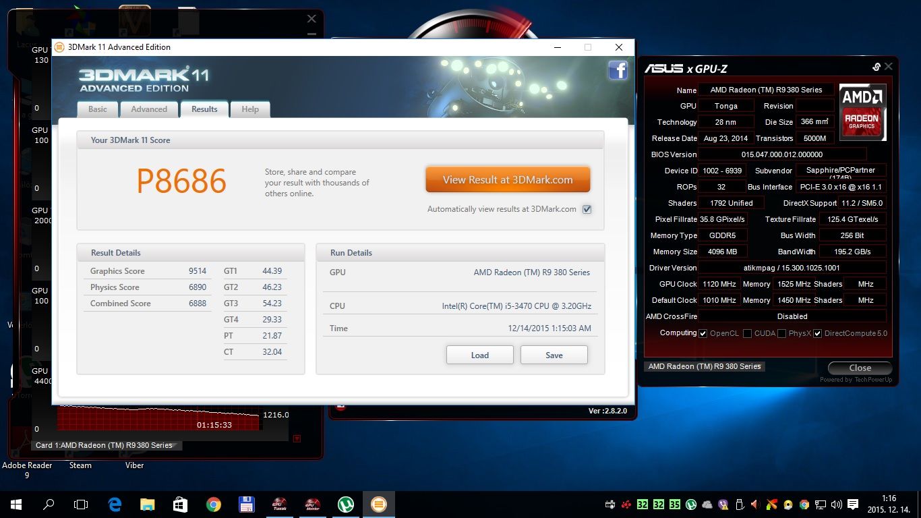Screen dimensions: 921x518
Task: Open taskbar Search magnifier
Action: point(49,504)
